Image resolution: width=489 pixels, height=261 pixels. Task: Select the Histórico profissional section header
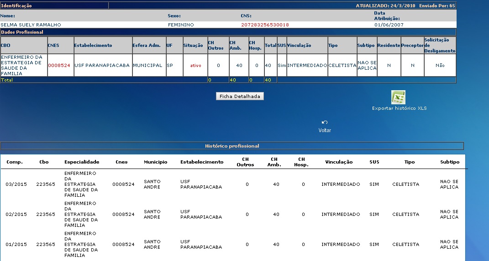click(x=232, y=146)
